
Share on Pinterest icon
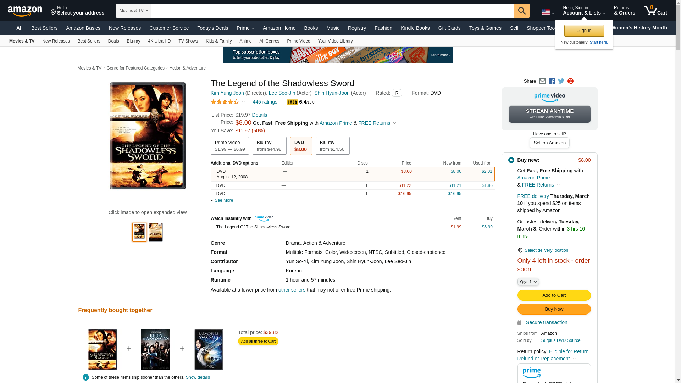coord(570,81)
